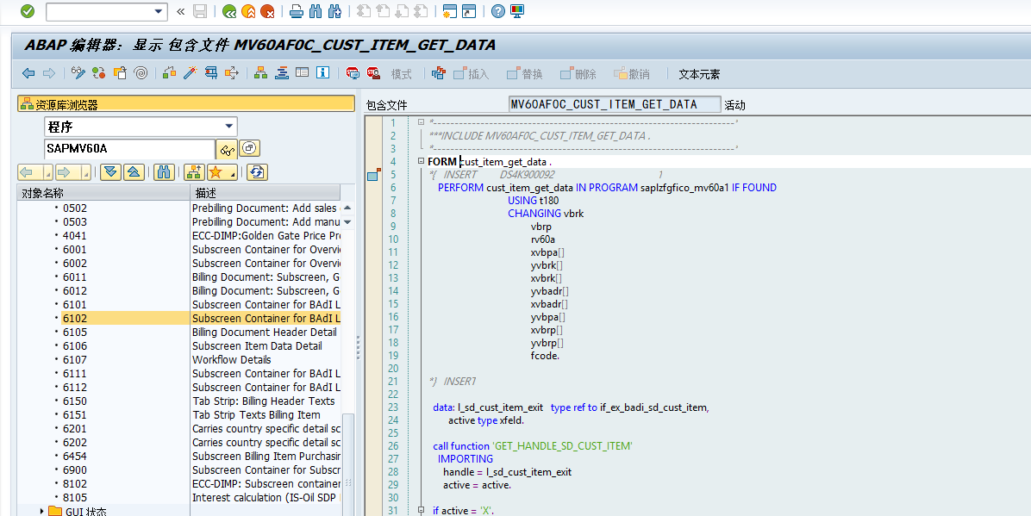
Task: Collapse the command field with double chevron
Action: 181,11
